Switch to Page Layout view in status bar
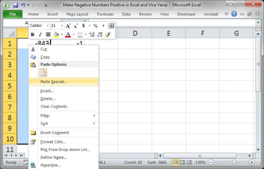The height and width of the screenshot is (169, 264). 182,163
